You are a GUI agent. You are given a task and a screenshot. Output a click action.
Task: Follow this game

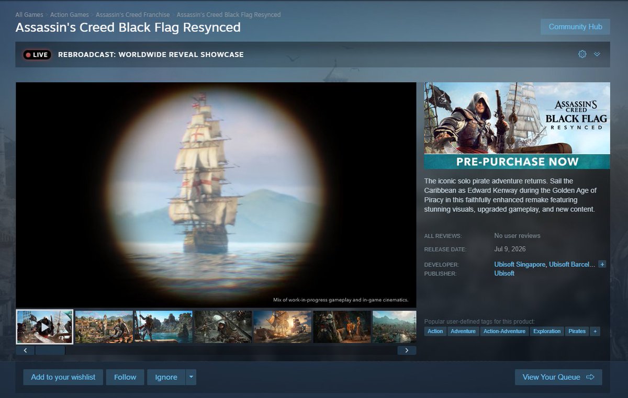pyautogui.click(x=125, y=377)
